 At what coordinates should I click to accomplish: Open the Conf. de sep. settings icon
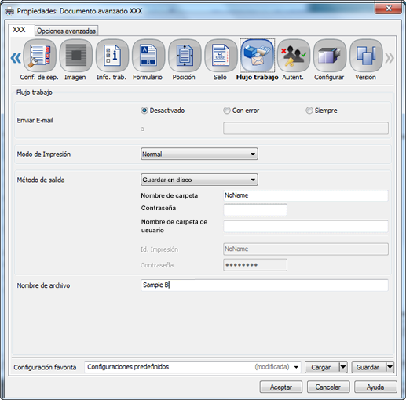[x=40, y=56]
